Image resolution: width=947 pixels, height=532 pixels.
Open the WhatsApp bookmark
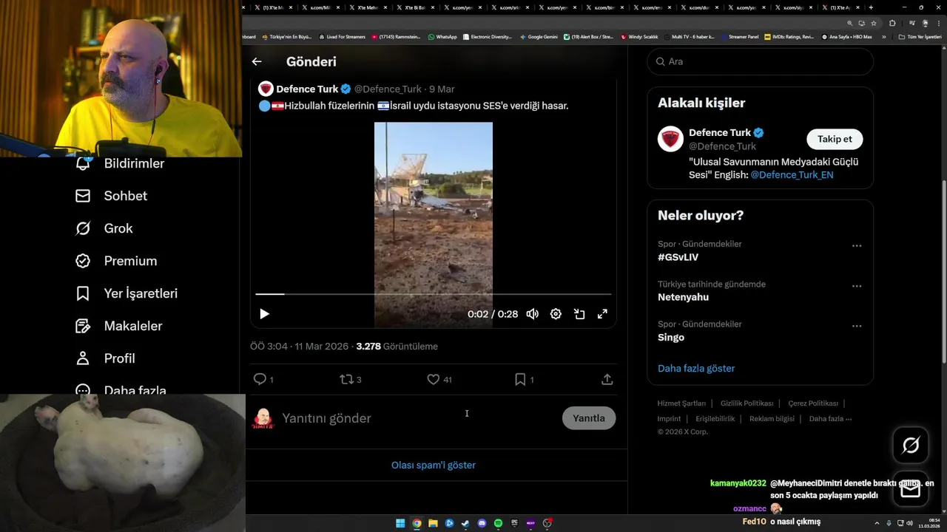[442, 36]
